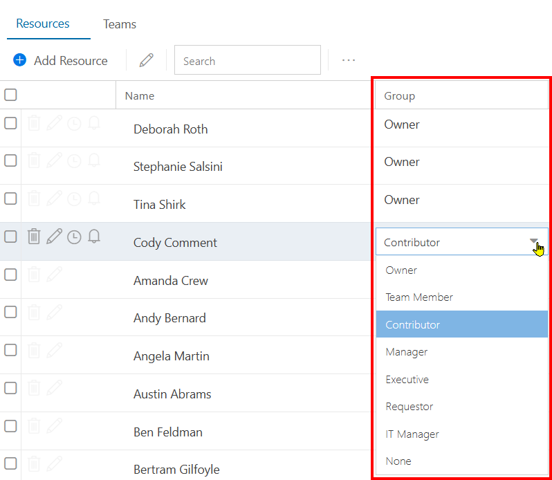Viewport: 552px width, 480px height.
Task: Click the name Amanda Crew
Action: click(171, 281)
